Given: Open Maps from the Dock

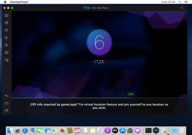Looking at the screenshot, I should click(55, 131).
